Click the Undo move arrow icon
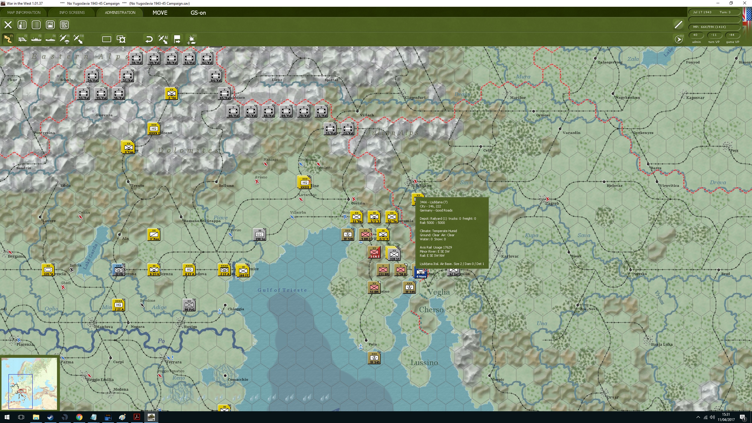 149,39
